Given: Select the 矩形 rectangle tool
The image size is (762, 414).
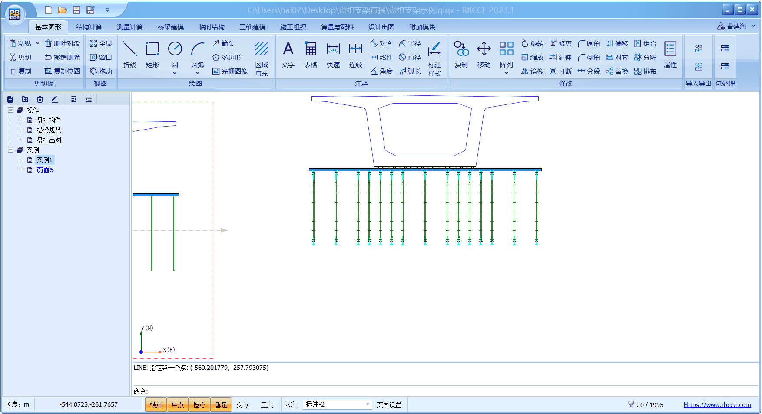Looking at the screenshot, I should [x=152, y=55].
